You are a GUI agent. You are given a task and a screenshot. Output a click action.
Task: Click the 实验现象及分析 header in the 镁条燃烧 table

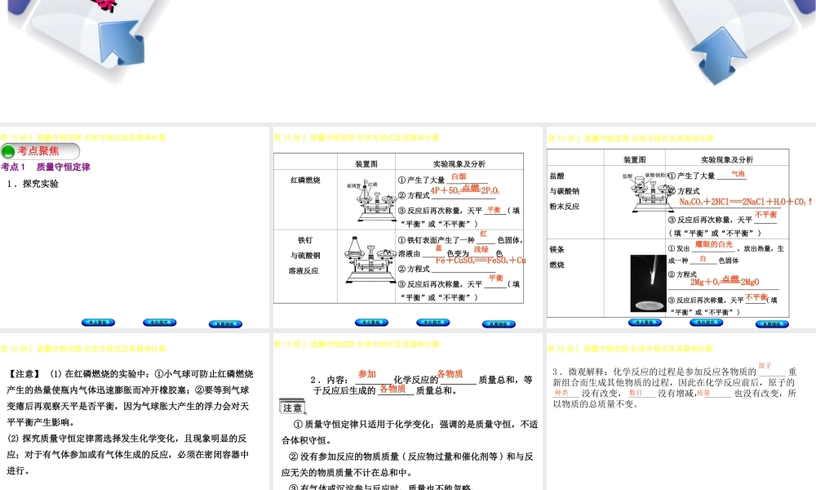click(727, 160)
